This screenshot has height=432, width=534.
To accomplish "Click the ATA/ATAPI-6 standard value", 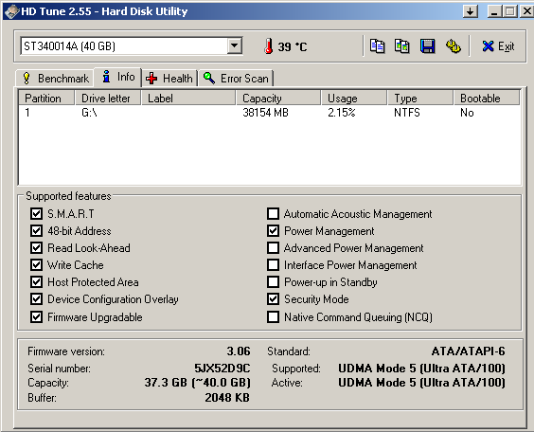I will click(x=469, y=351).
